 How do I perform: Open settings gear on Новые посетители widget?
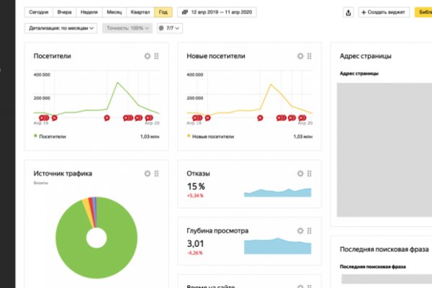300,56
